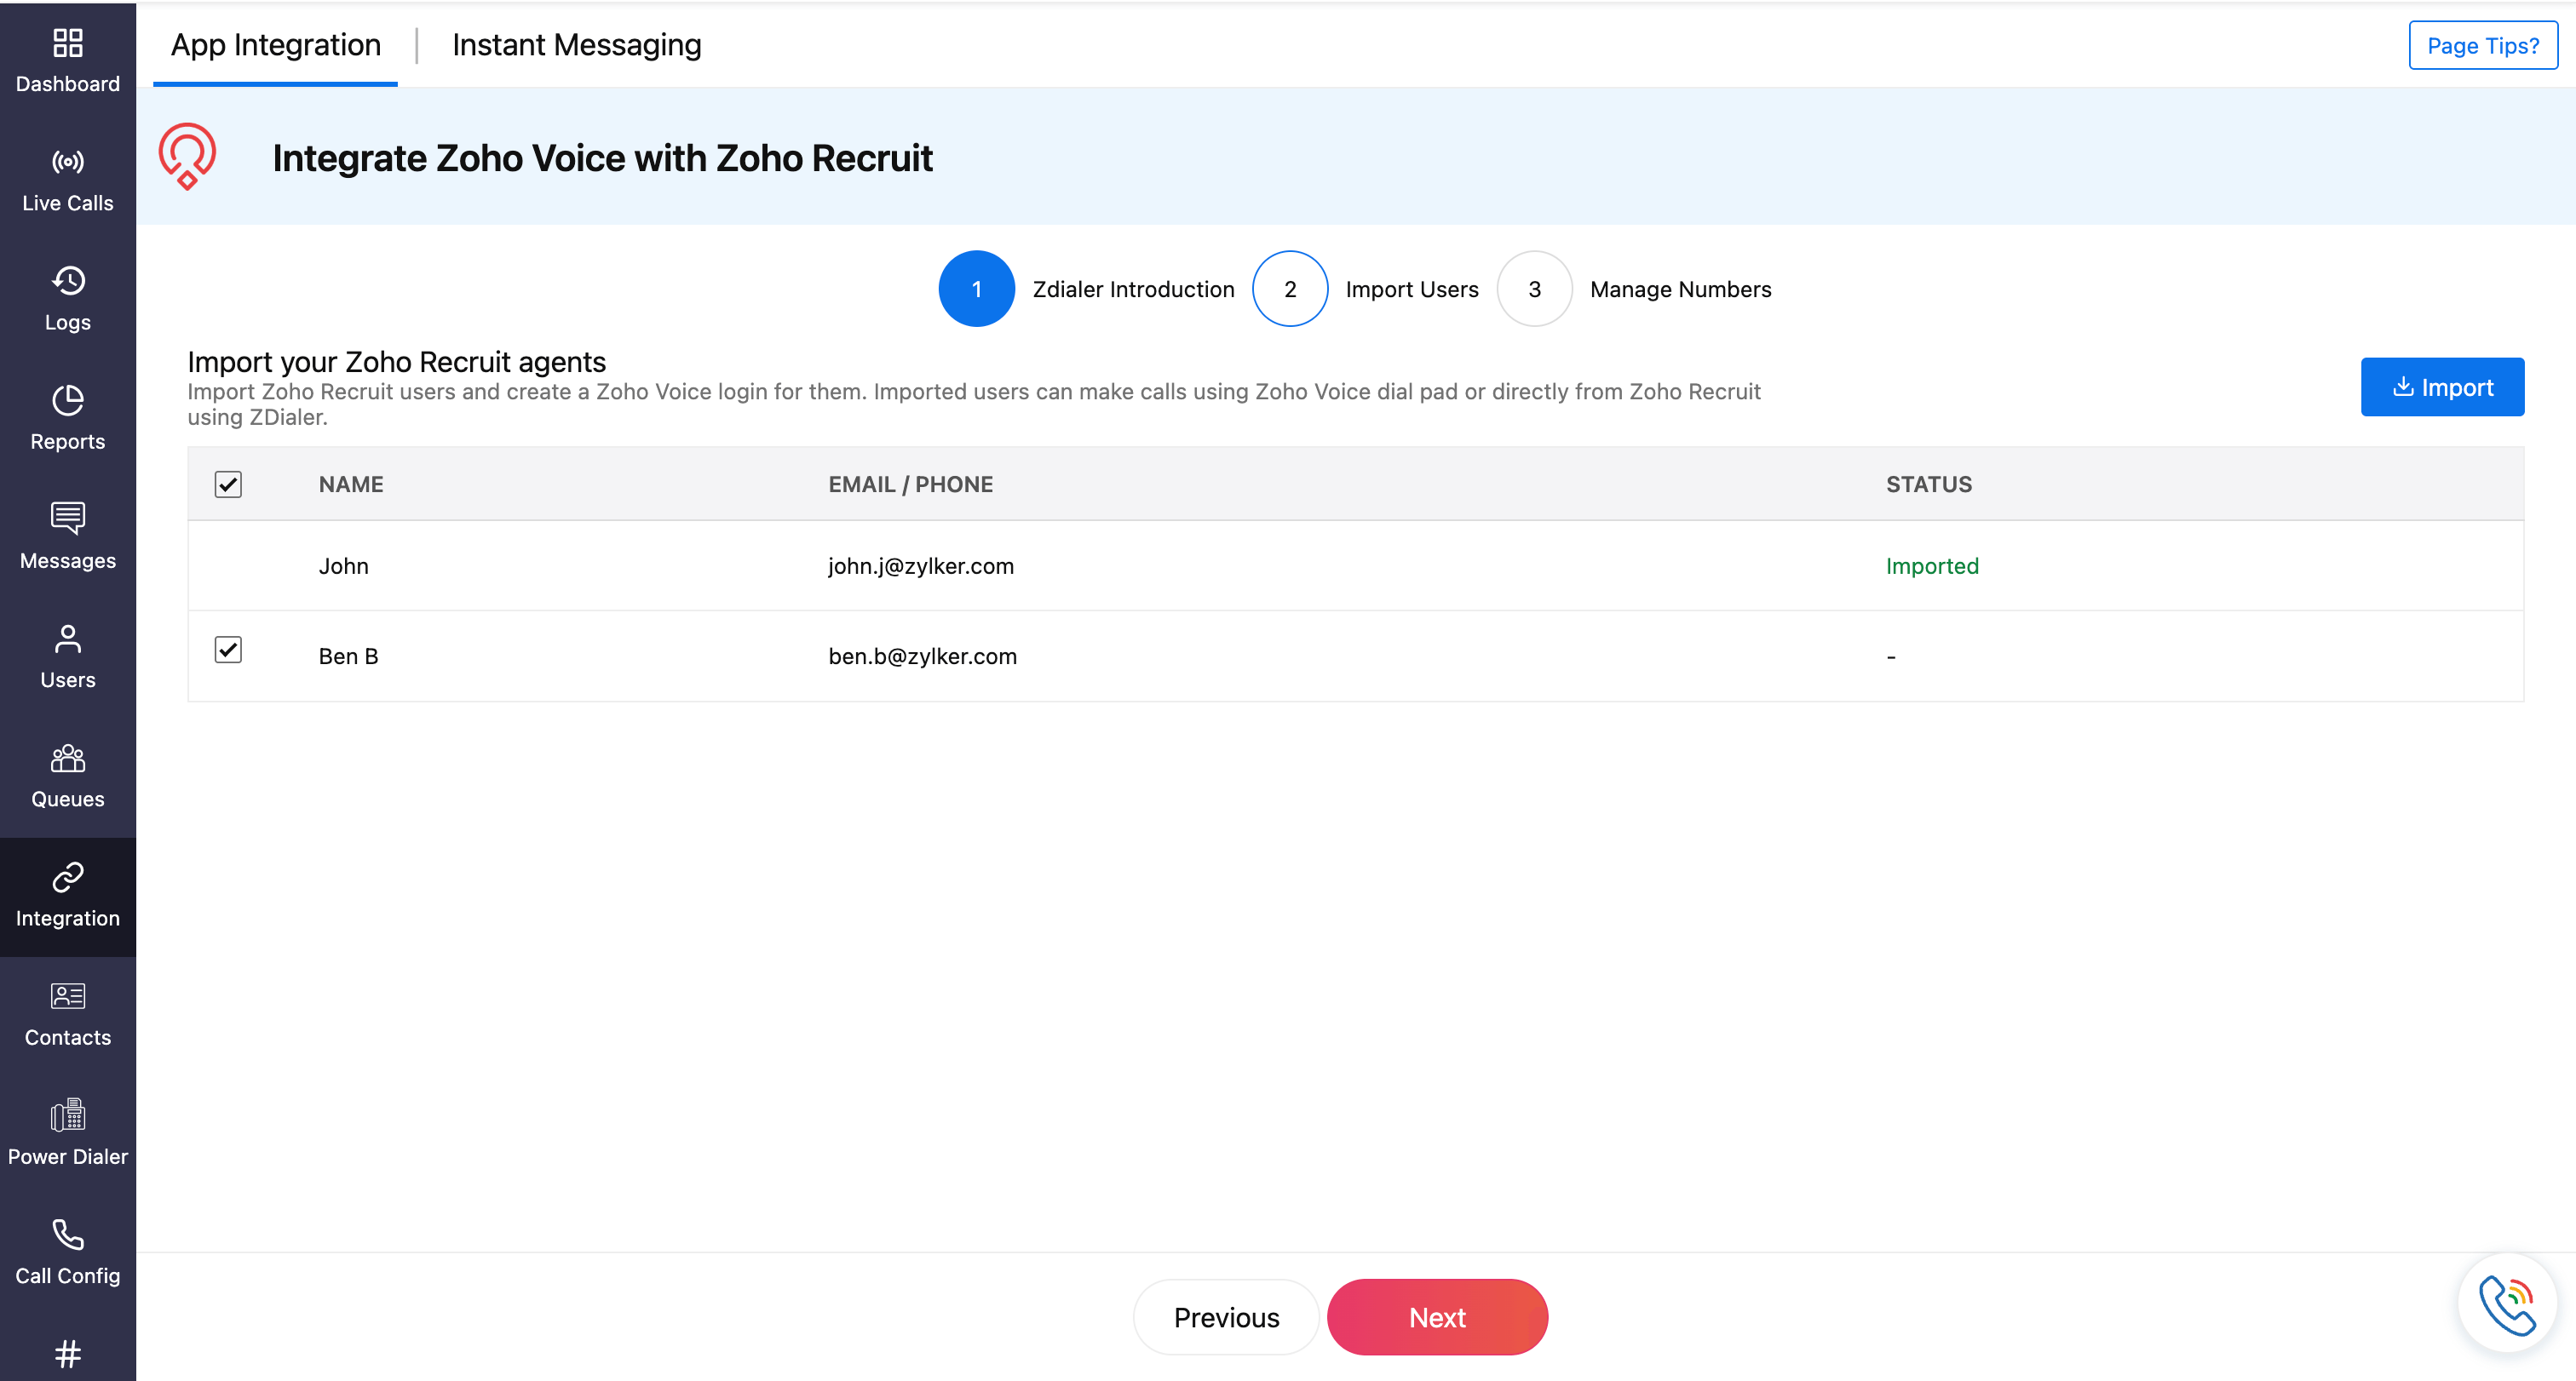
Task: Click the blue Import button
Action: (x=2441, y=387)
